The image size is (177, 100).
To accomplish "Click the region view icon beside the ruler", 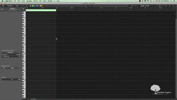I will pyautogui.click(x=23, y=9).
